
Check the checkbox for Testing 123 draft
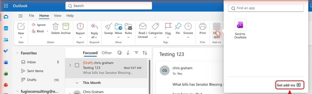[x=77, y=65]
